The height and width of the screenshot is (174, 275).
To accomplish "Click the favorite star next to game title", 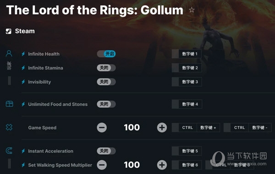I will 192,10.
